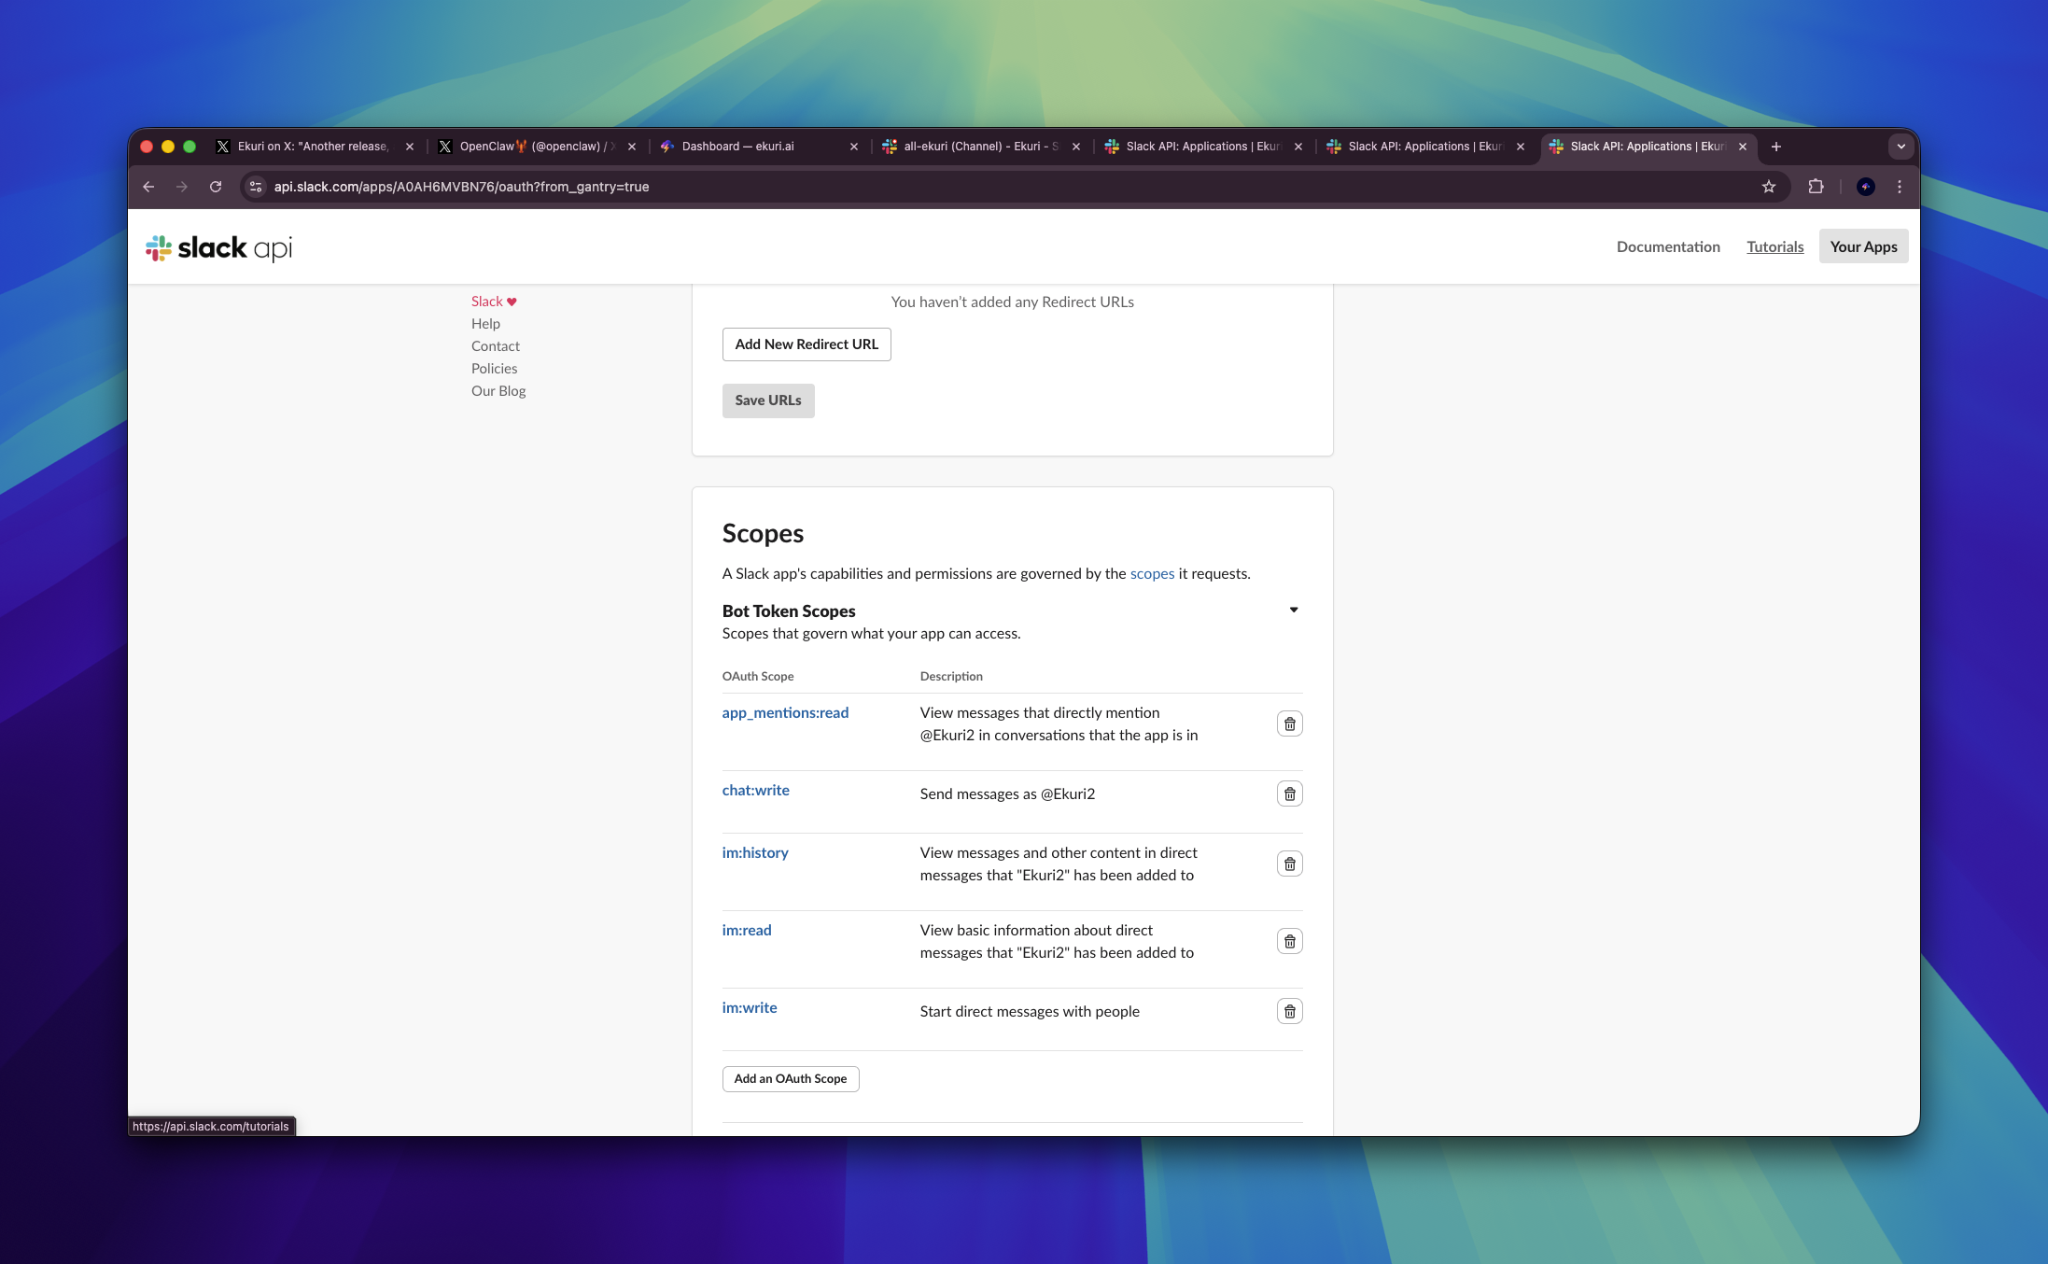This screenshot has width=2048, height=1264.
Task: Click trash icon next to chat:write scope
Action: coord(1289,794)
